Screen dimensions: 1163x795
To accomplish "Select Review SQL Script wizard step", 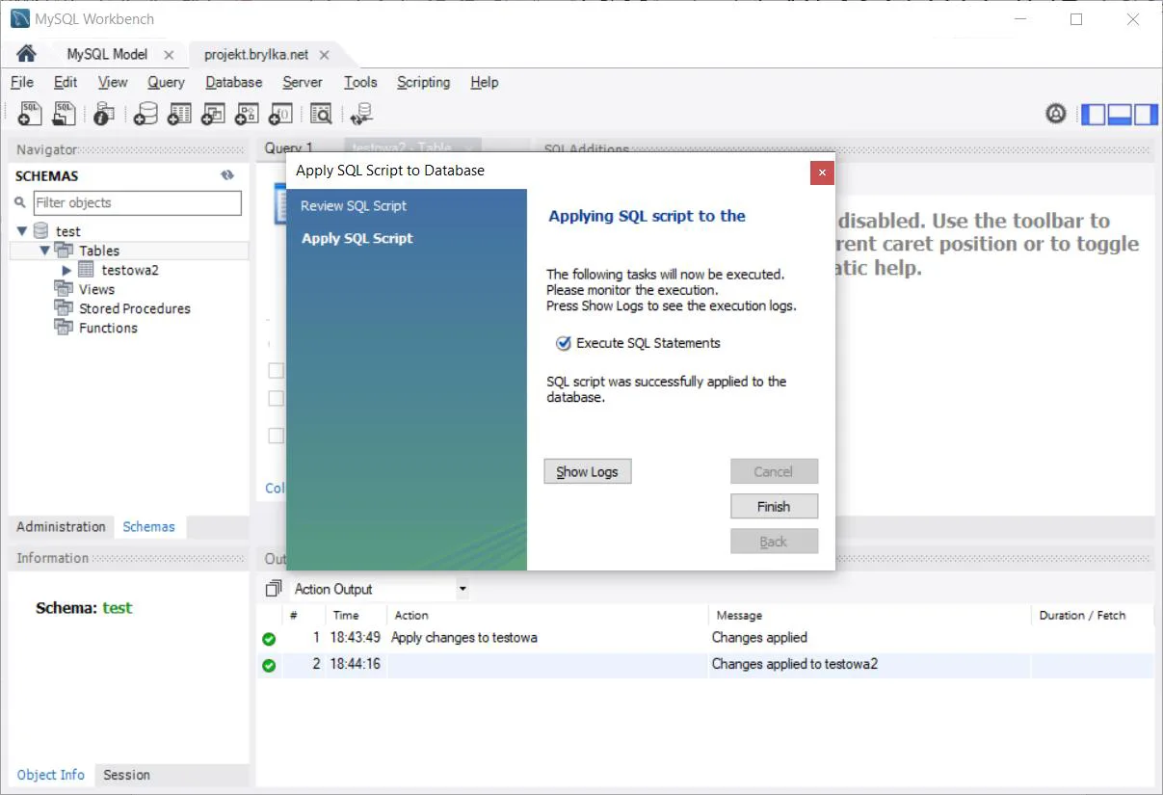I will [354, 205].
